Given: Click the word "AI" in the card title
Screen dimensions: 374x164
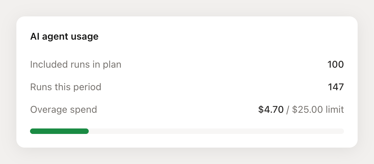Looking at the screenshot, I should point(34,37).
